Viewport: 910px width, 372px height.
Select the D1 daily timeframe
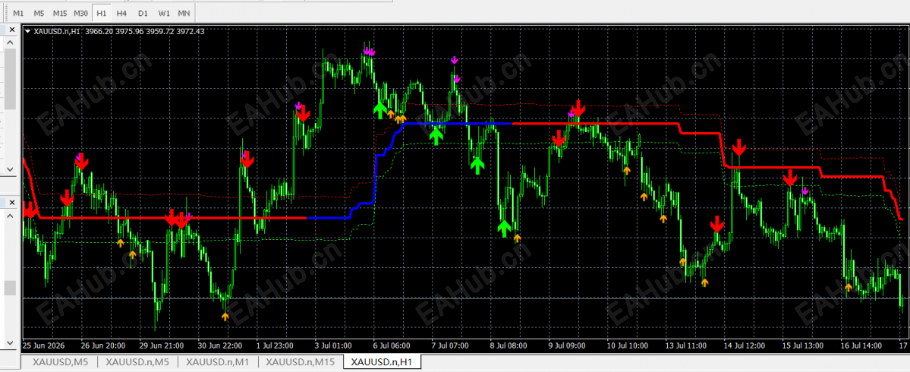pyautogui.click(x=142, y=13)
